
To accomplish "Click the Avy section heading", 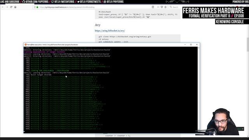I will [x=98, y=25].
